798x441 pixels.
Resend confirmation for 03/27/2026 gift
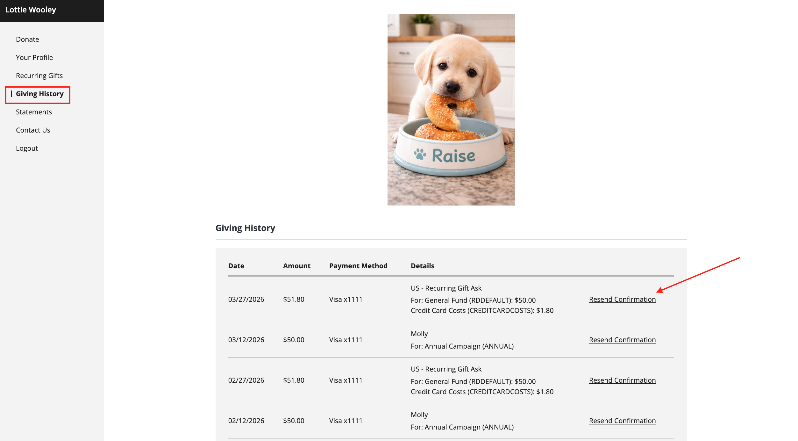pos(622,299)
